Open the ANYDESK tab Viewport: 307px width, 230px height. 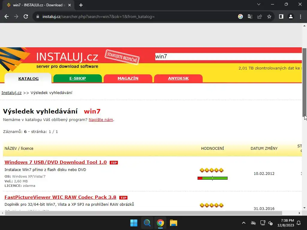tap(178, 78)
